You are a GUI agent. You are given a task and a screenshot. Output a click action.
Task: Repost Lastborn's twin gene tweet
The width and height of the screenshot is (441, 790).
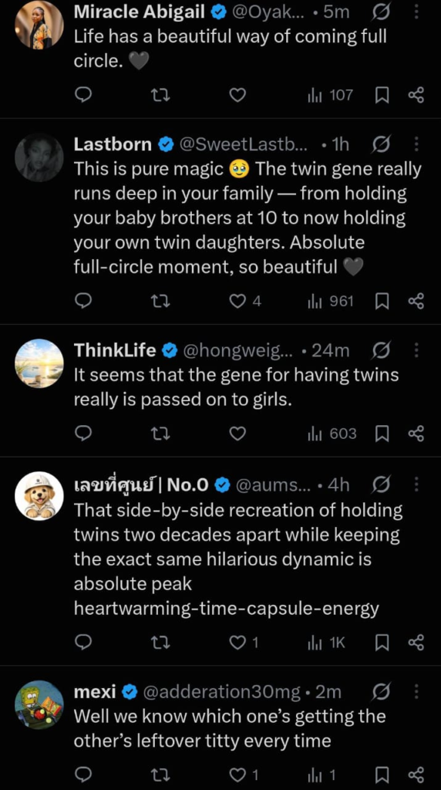[161, 302]
